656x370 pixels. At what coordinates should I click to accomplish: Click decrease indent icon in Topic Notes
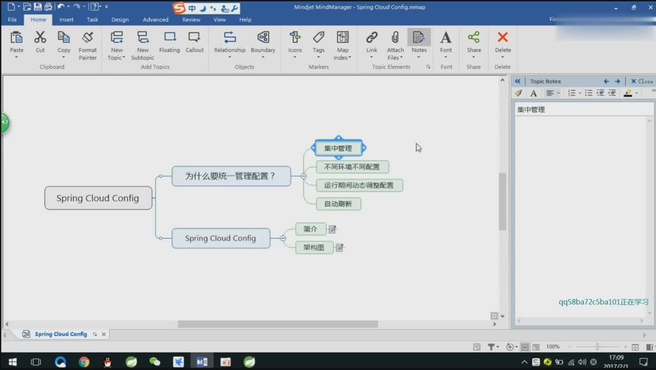click(600, 93)
